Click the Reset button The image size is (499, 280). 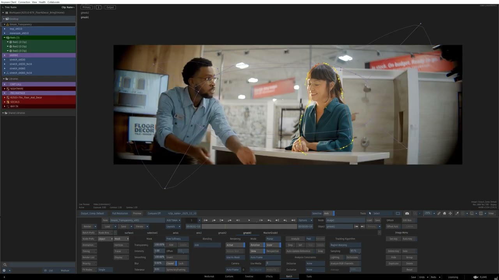[409, 270]
